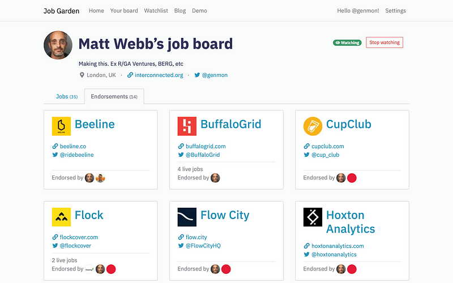This screenshot has height=283, width=453.
Task: Open the interconnected.org link
Action: (159, 75)
